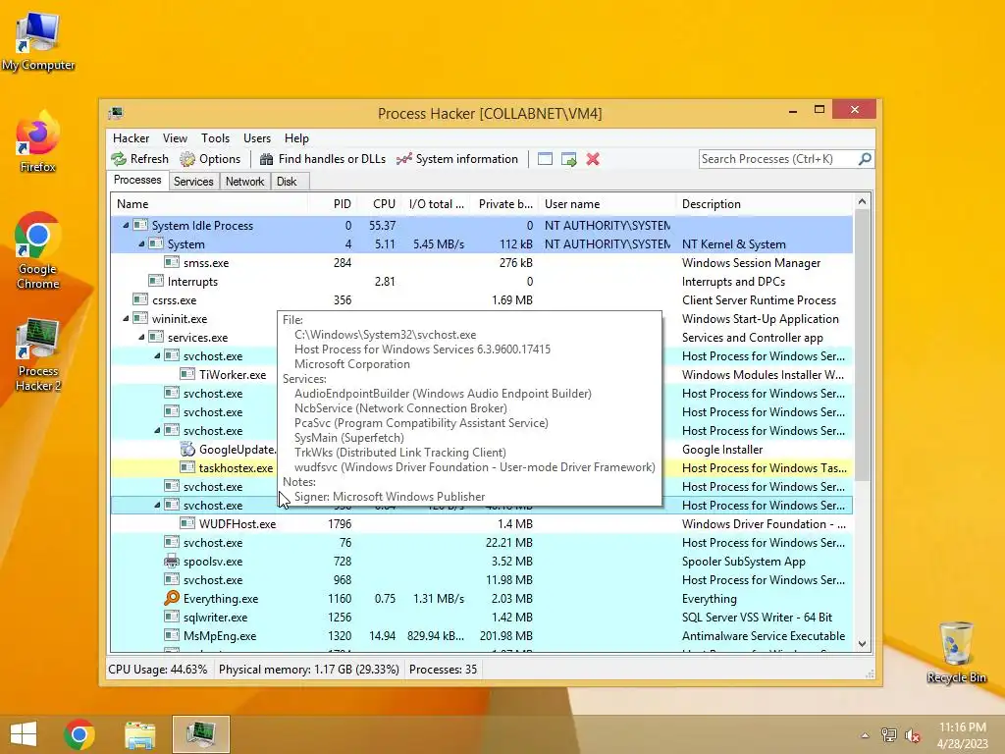
Task: Click the Everything.exe orange magnifier icon
Action: pyautogui.click(x=171, y=598)
